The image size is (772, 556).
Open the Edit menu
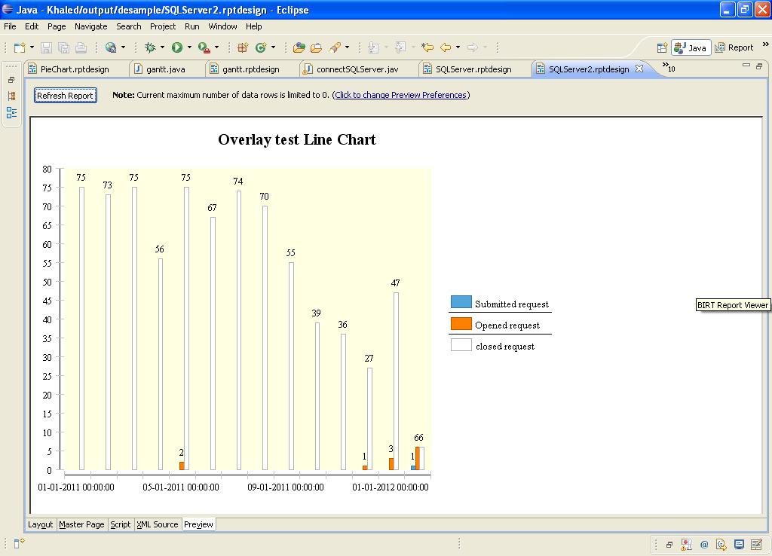[32, 26]
